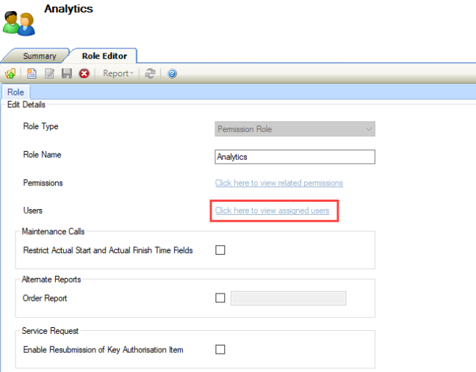Switch to the Summary tab

[39, 56]
